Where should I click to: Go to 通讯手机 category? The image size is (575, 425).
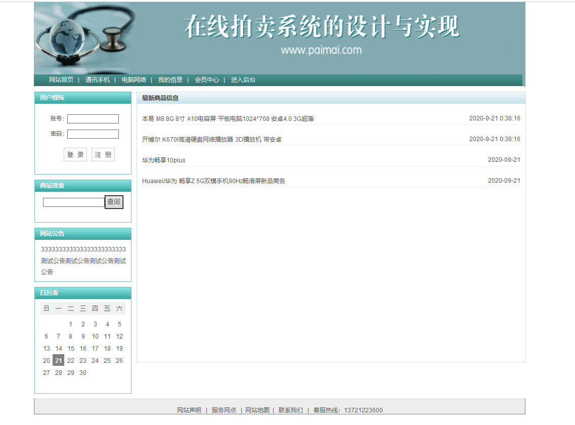pyautogui.click(x=98, y=80)
